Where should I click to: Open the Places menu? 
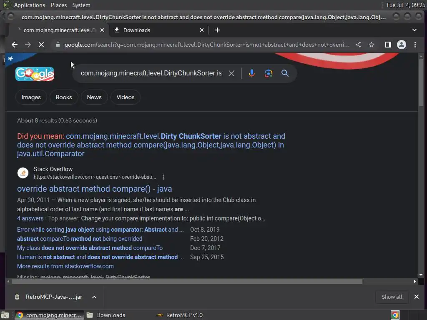point(58,5)
